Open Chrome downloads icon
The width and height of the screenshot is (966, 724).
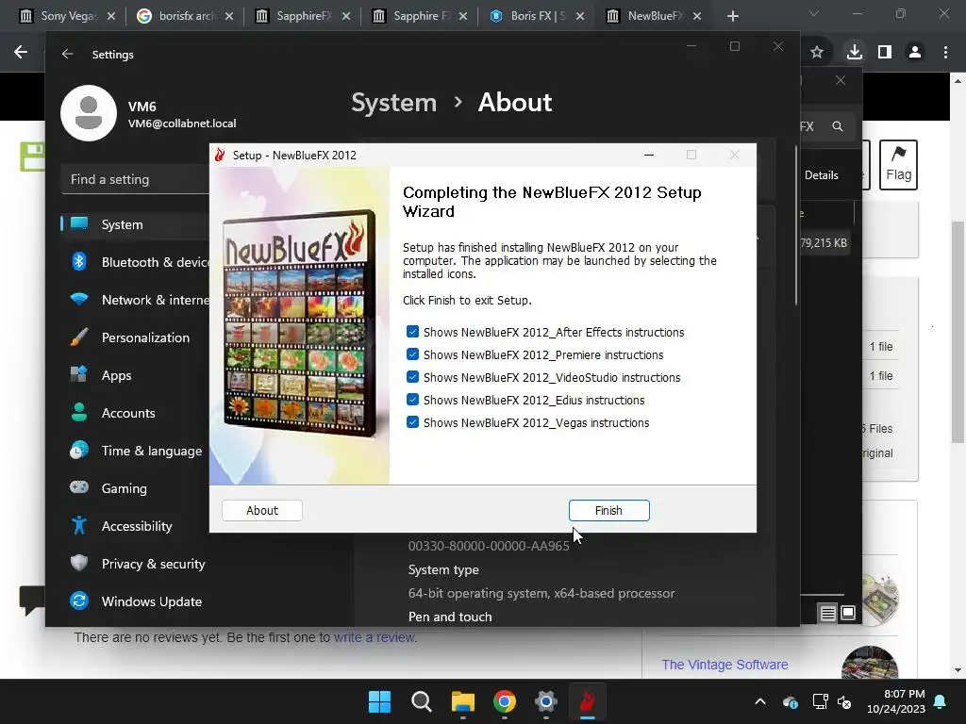click(x=854, y=53)
